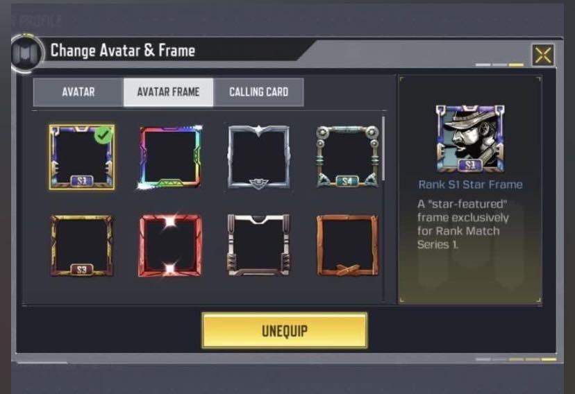Screen dimensions: 575x394
Task: Click the green equipped checkmark
Action: (103, 135)
